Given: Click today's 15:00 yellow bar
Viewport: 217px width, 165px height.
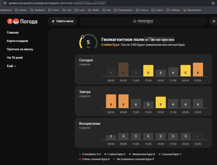Looking at the screenshot, I should click(148, 71).
